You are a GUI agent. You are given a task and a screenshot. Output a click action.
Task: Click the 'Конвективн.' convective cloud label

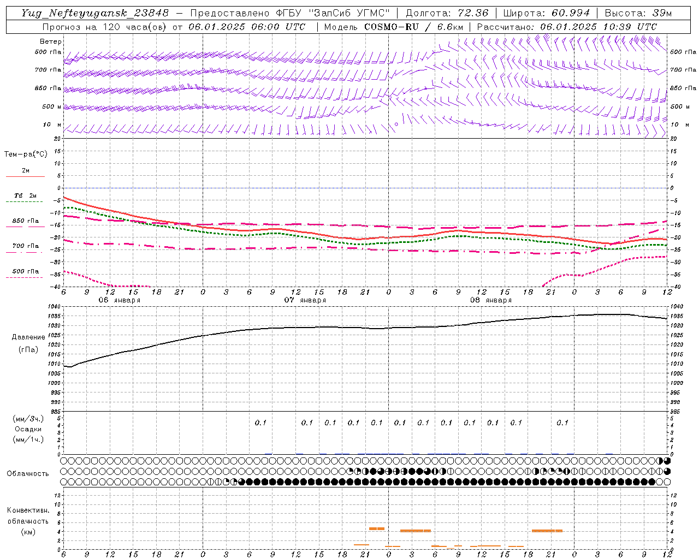click(x=28, y=510)
